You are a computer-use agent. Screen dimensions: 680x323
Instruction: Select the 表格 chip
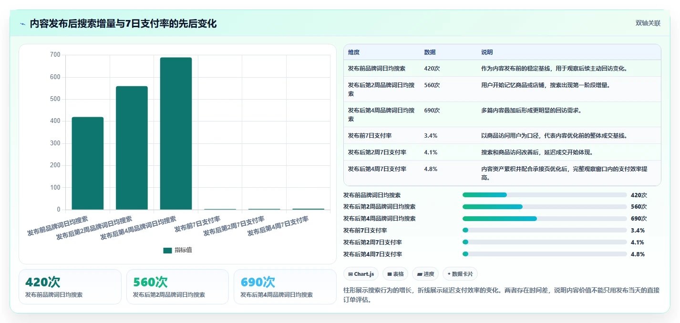pyautogui.click(x=395, y=274)
